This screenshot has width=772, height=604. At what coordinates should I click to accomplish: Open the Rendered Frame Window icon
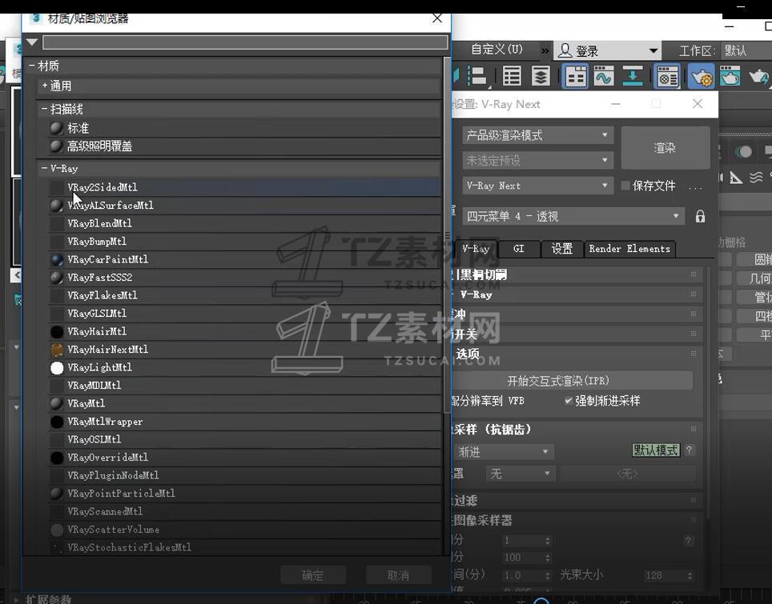(730, 76)
